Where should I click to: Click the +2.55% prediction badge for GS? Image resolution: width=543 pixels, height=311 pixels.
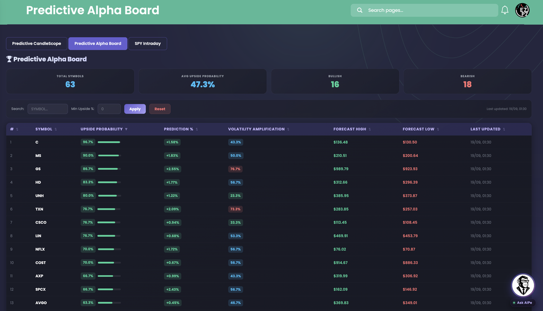172,169
